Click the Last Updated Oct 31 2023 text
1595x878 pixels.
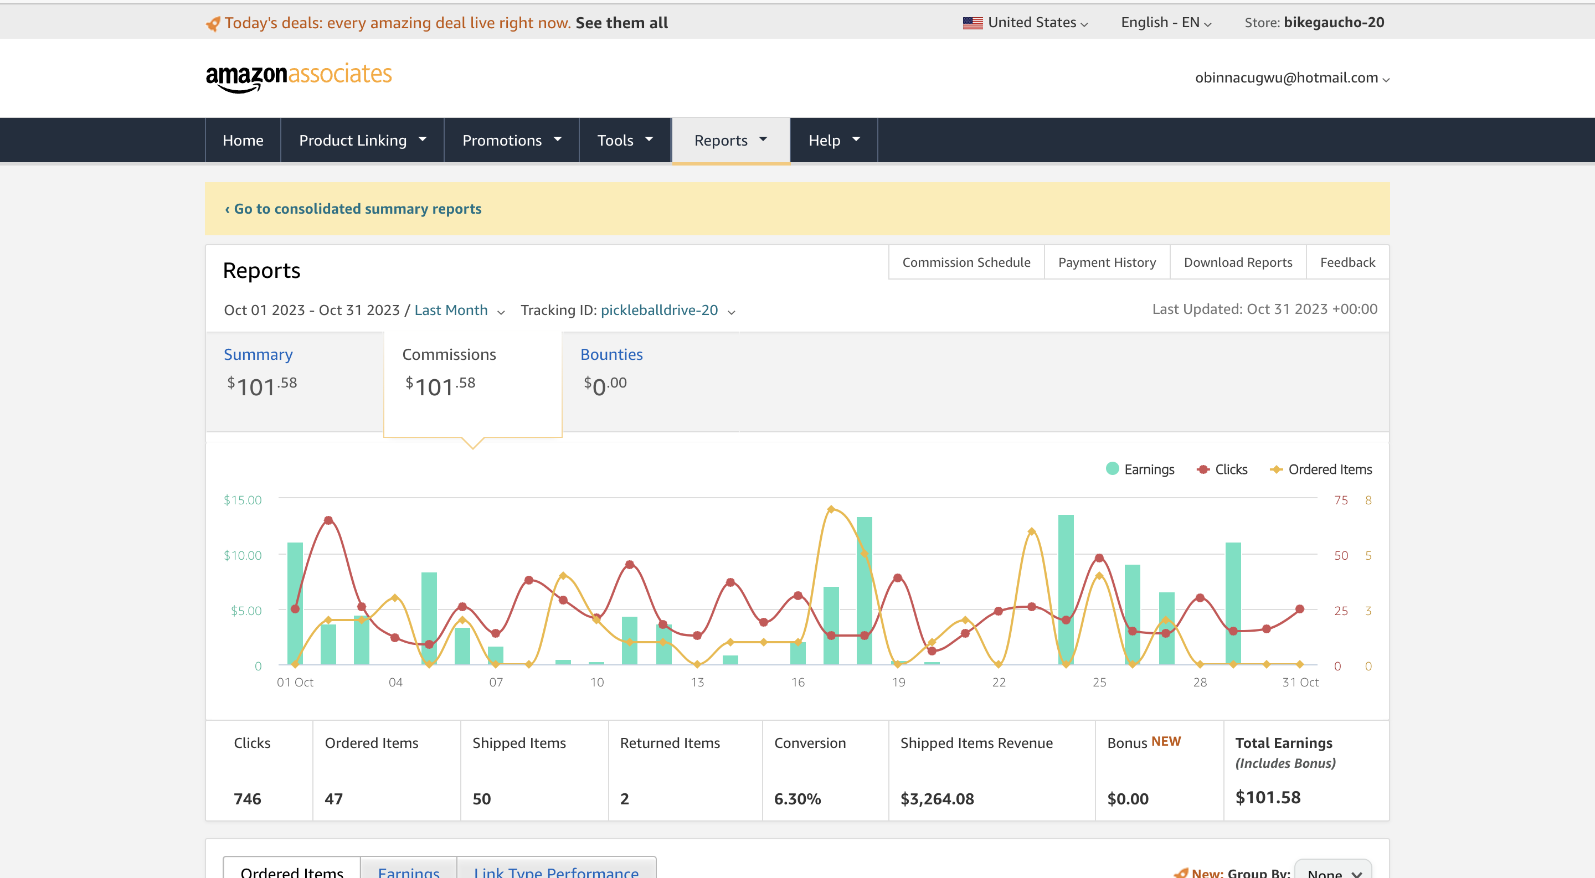[x=1264, y=309]
